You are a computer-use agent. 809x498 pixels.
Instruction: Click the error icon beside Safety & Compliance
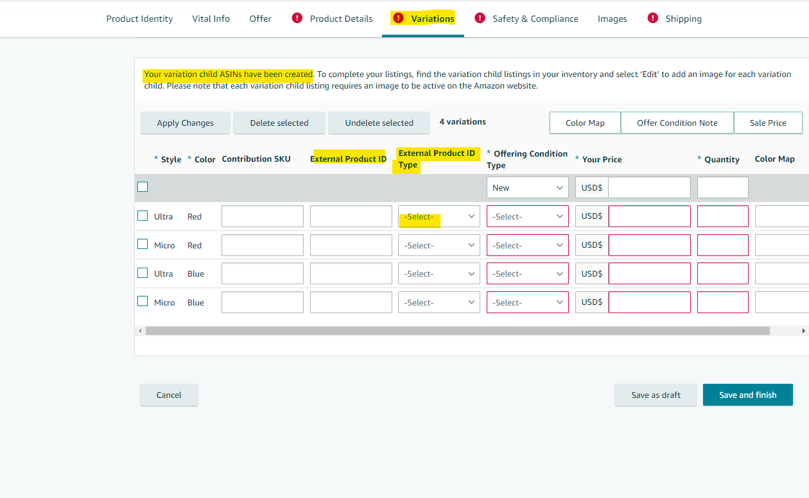[x=480, y=18]
